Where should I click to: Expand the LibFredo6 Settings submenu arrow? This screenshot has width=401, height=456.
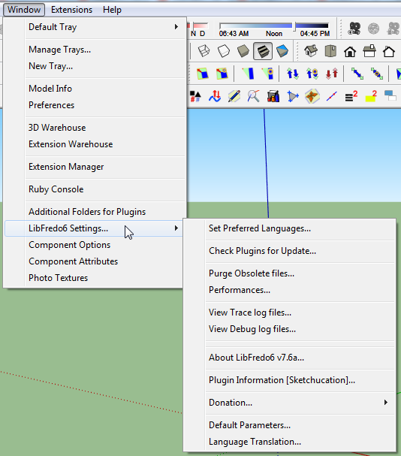point(176,228)
